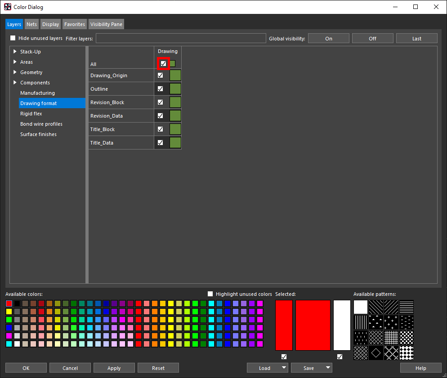The width and height of the screenshot is (447, 378).
Task: Turn Global visibility On
Action: tap(329, 39)
